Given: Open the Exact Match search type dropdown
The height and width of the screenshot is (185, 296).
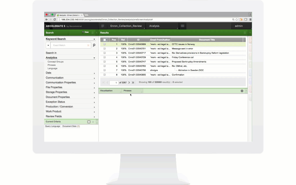Looking at the screenshot, I should point(48,45).
